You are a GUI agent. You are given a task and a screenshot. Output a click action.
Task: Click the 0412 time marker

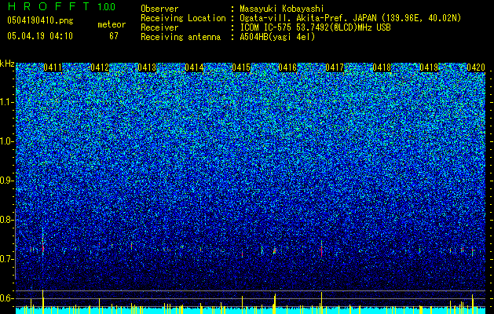coord(100,68)
